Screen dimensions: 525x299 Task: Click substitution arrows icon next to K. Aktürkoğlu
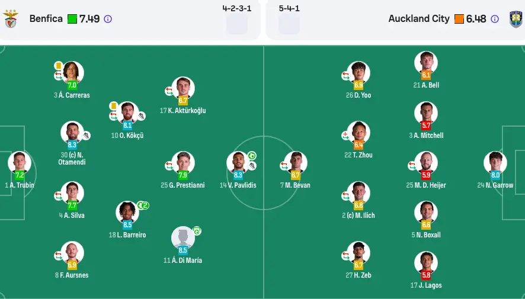[169, 91]
